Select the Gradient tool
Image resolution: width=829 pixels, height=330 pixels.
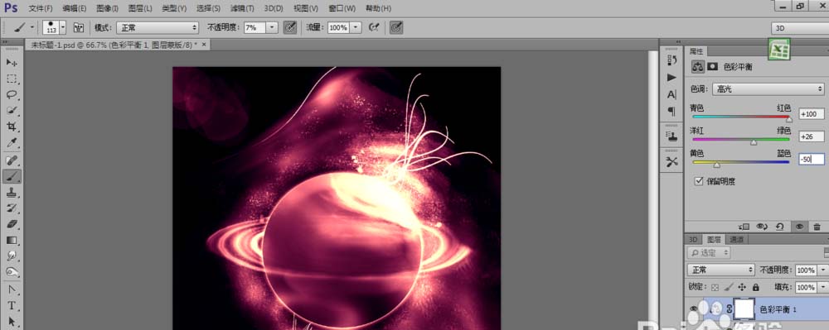(12, 241)
